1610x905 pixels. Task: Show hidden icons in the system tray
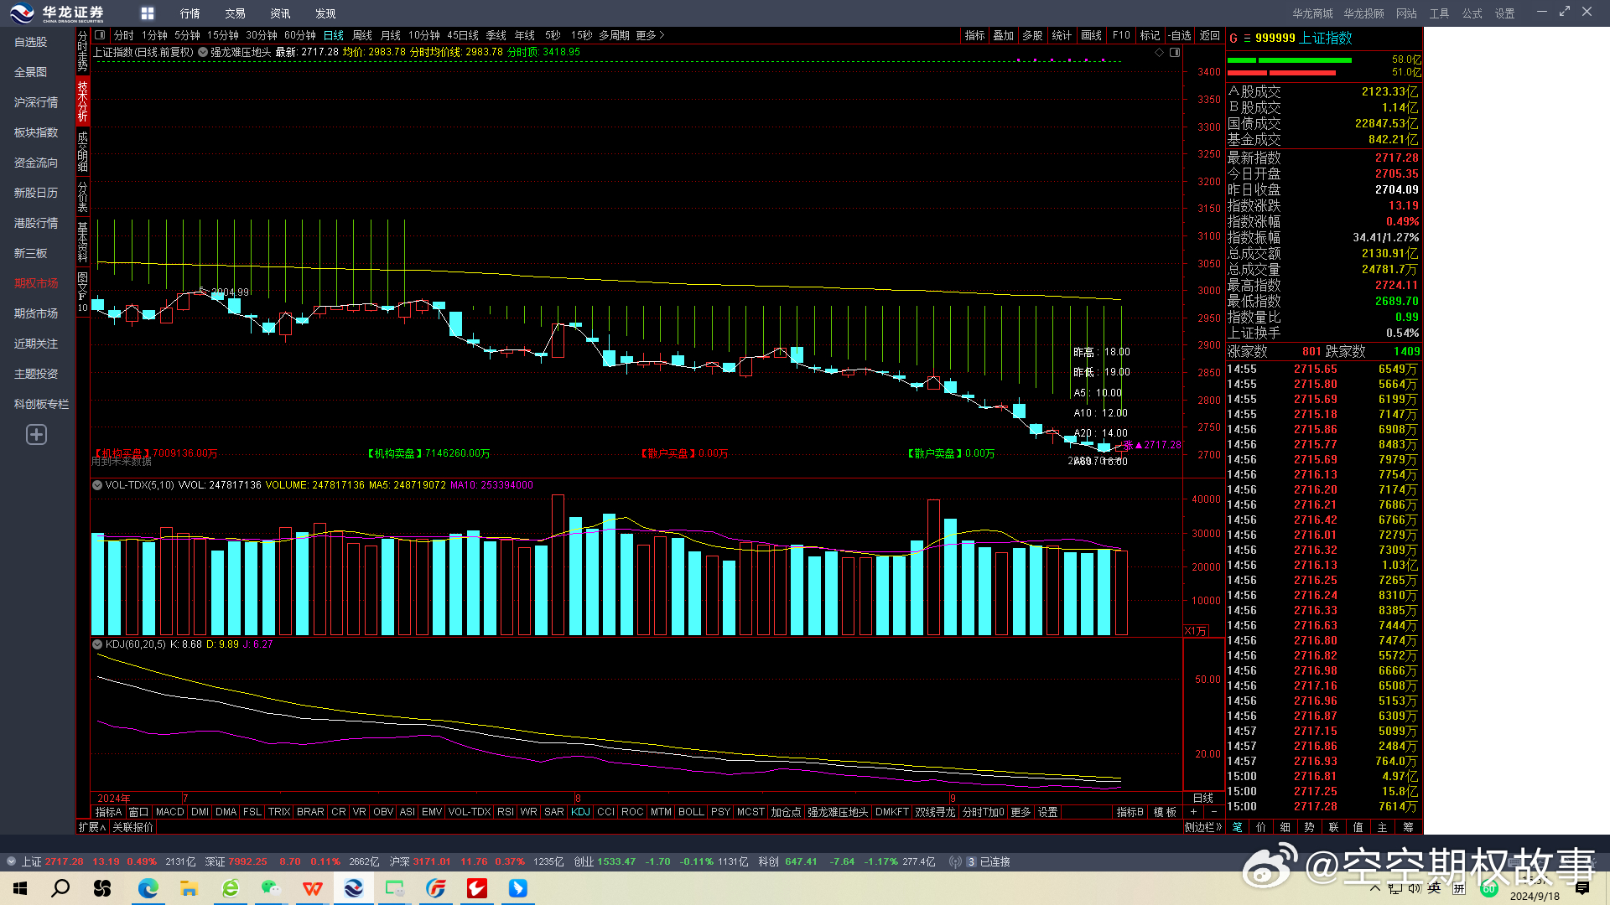pyautogui.click(x=1374, y=888)
